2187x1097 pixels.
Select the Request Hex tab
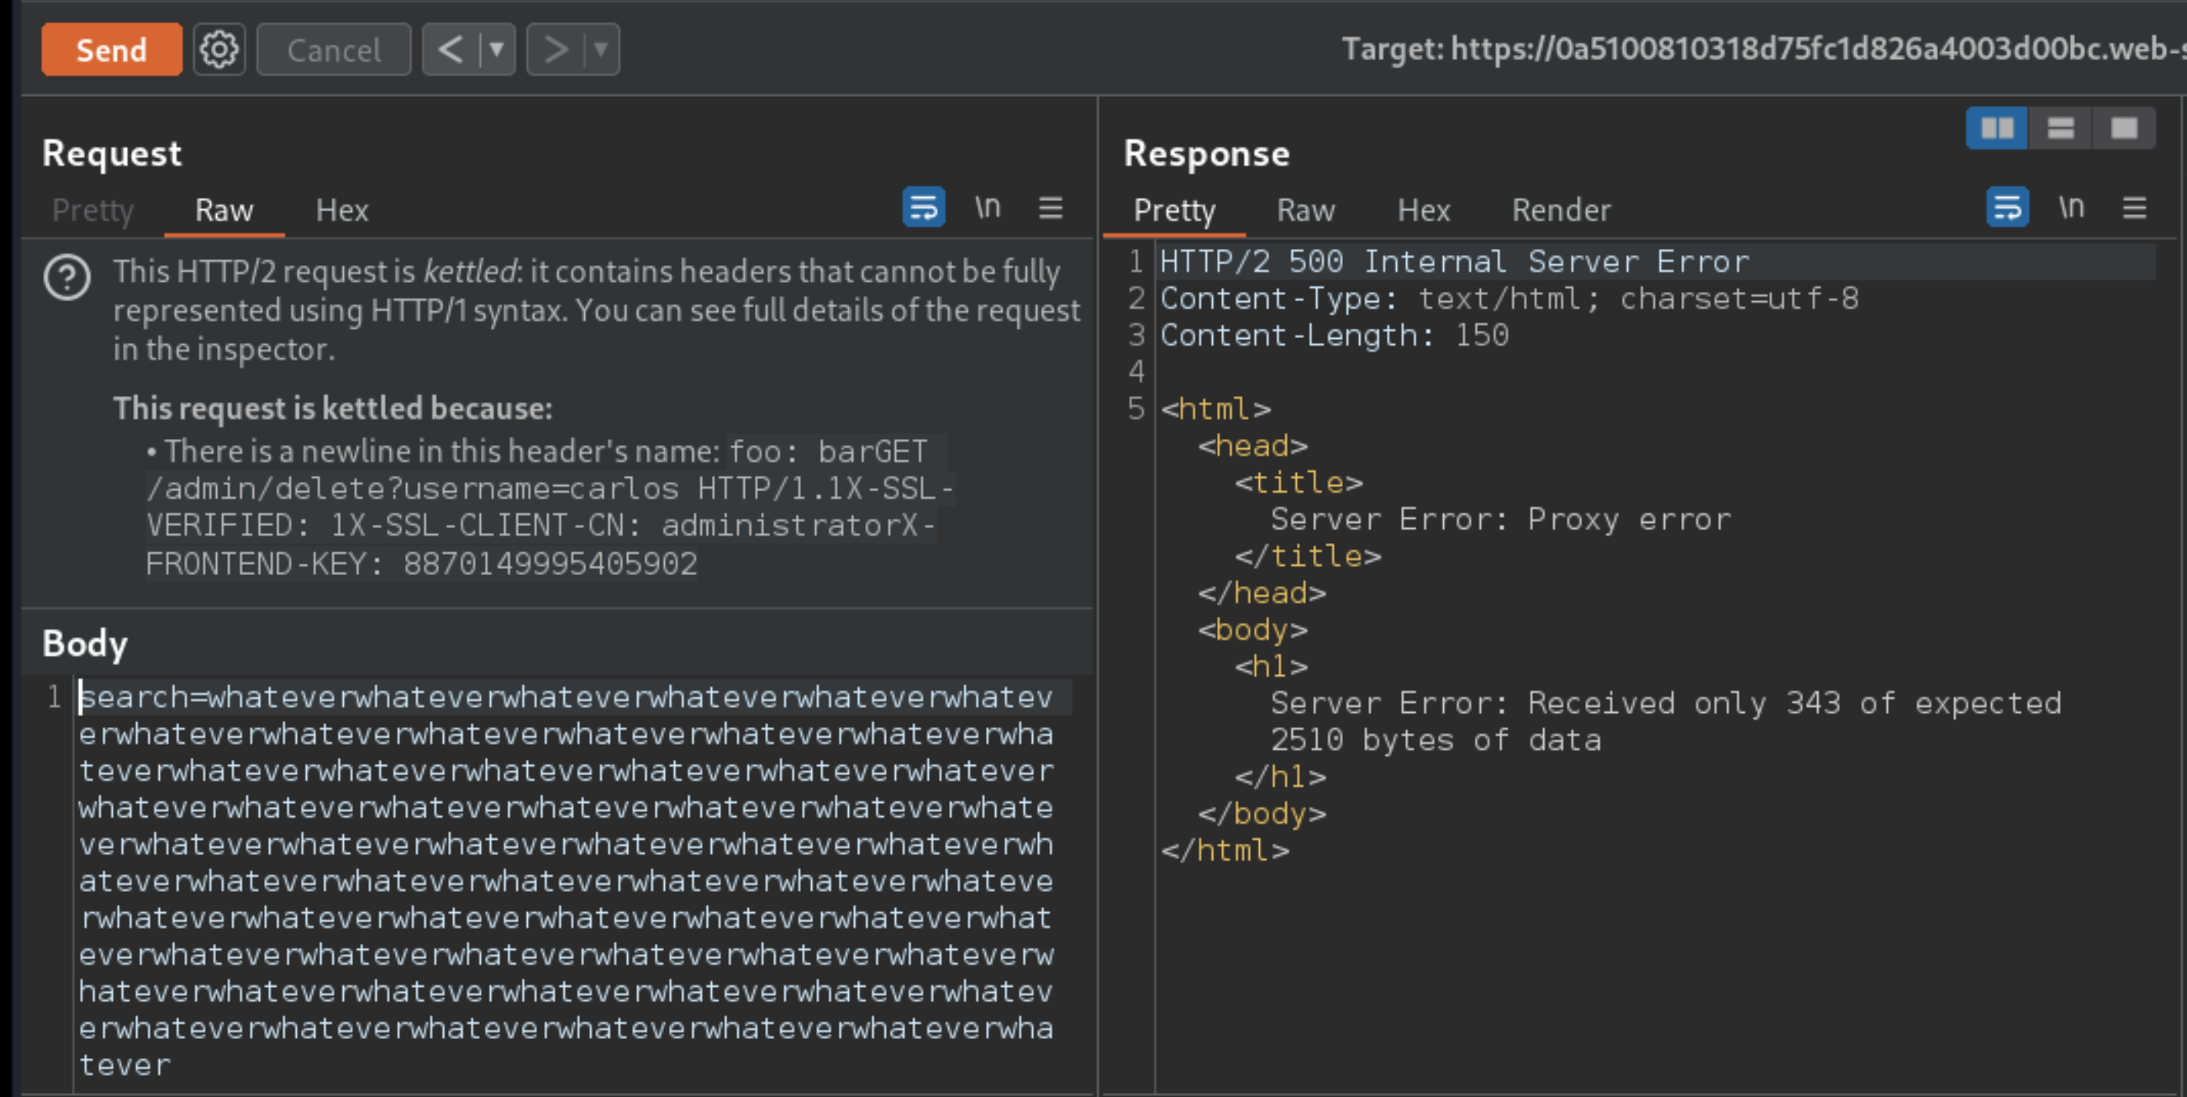click(341, 210)
